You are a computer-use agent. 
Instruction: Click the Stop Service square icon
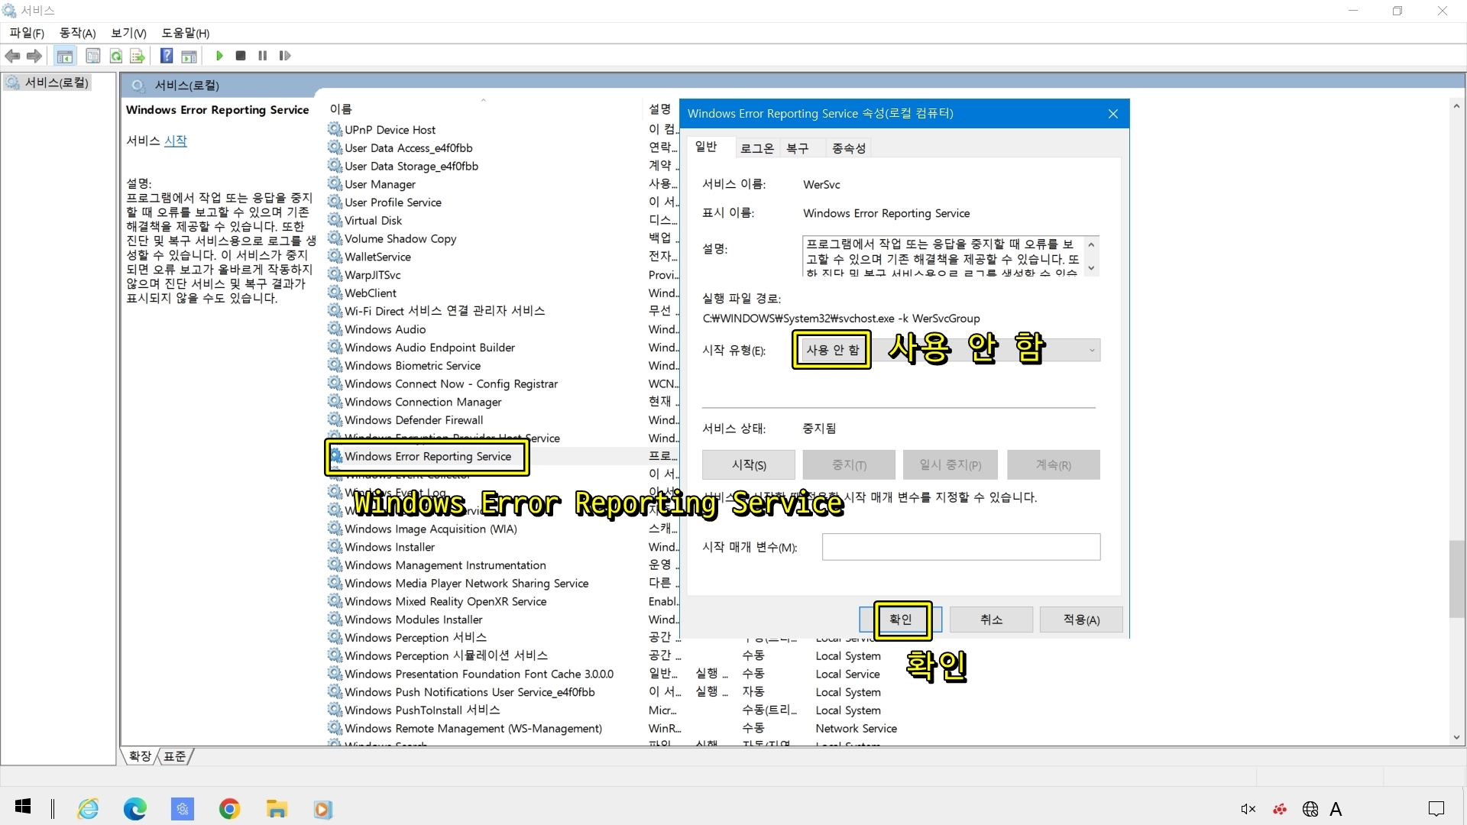(x=241, y=56)
